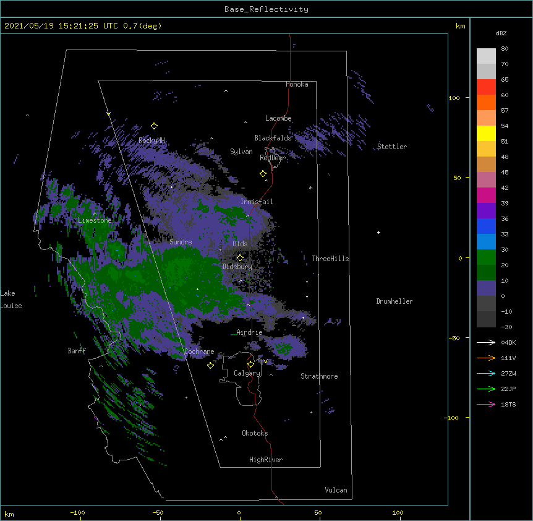Click the Base_Reflectivity title
The image size is (533, 521).
tap(266, 9)
